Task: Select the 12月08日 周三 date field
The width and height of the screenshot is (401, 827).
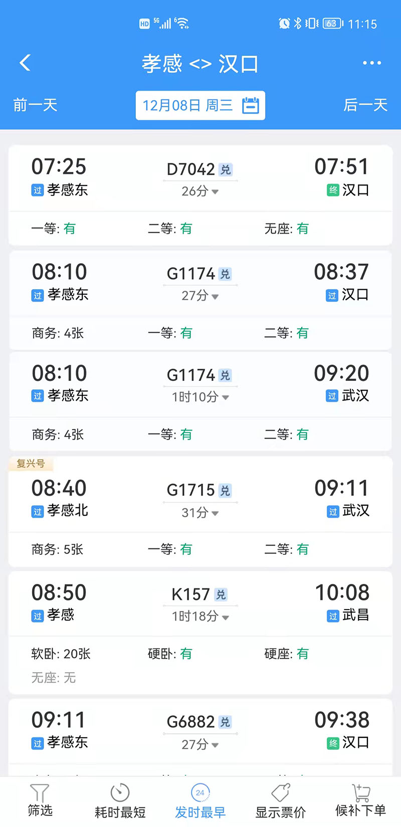Action: (x=188, y=105)
